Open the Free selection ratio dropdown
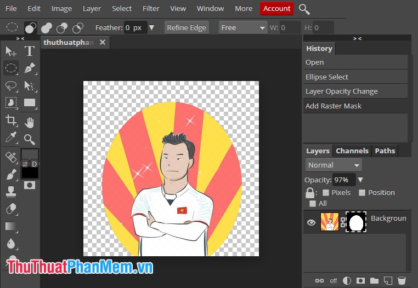This screenshot has width=418, height=288. [243, 28]
